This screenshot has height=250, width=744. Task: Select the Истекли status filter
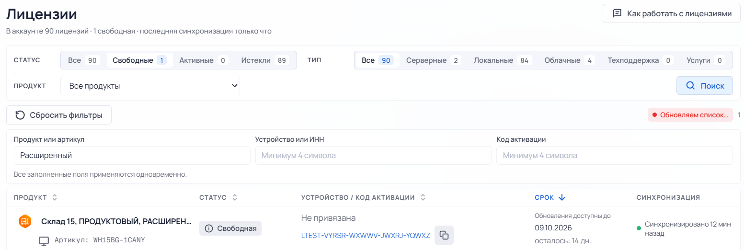point(265,60)
